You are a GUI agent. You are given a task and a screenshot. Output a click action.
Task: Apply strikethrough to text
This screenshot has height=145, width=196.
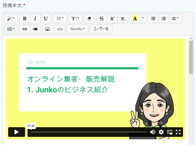[x=102, y=18]
